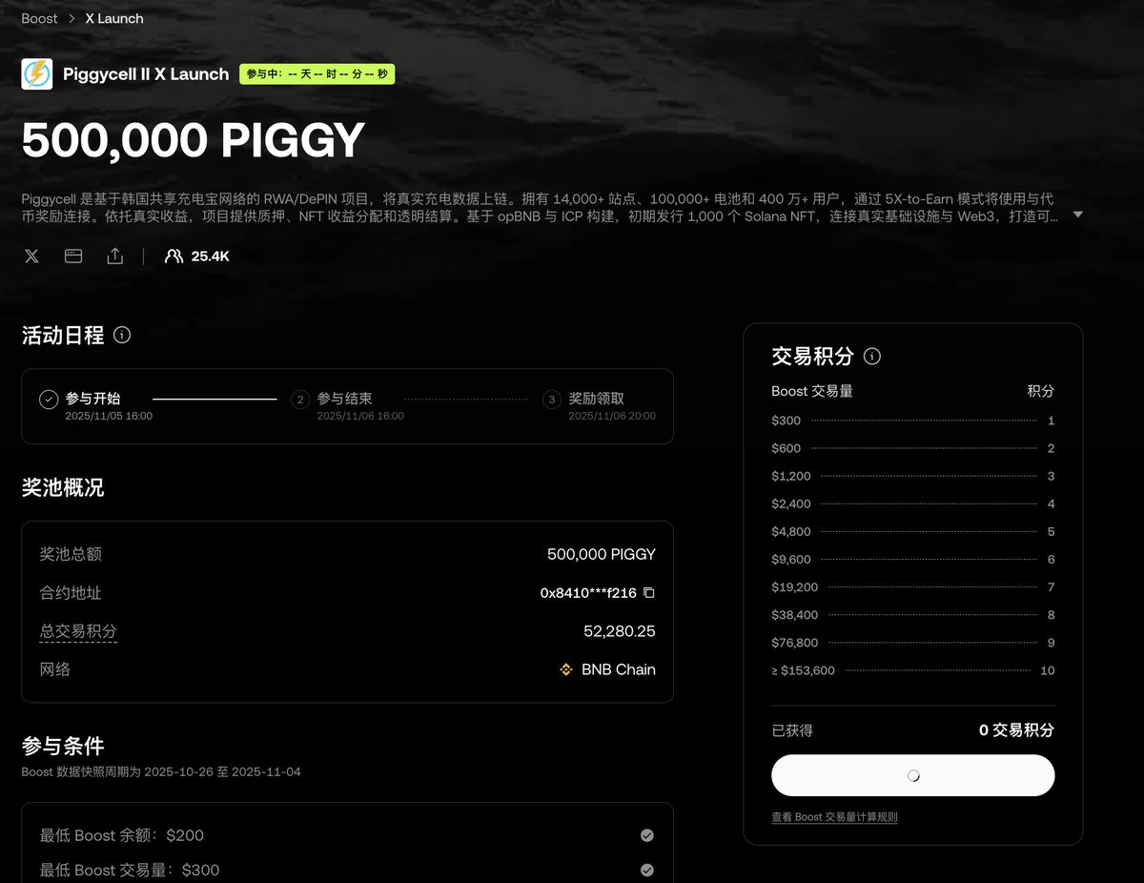Click 0 交易积分 earned value
The height and width of the screenshot is (883, 1144).
pos(1016,730)
